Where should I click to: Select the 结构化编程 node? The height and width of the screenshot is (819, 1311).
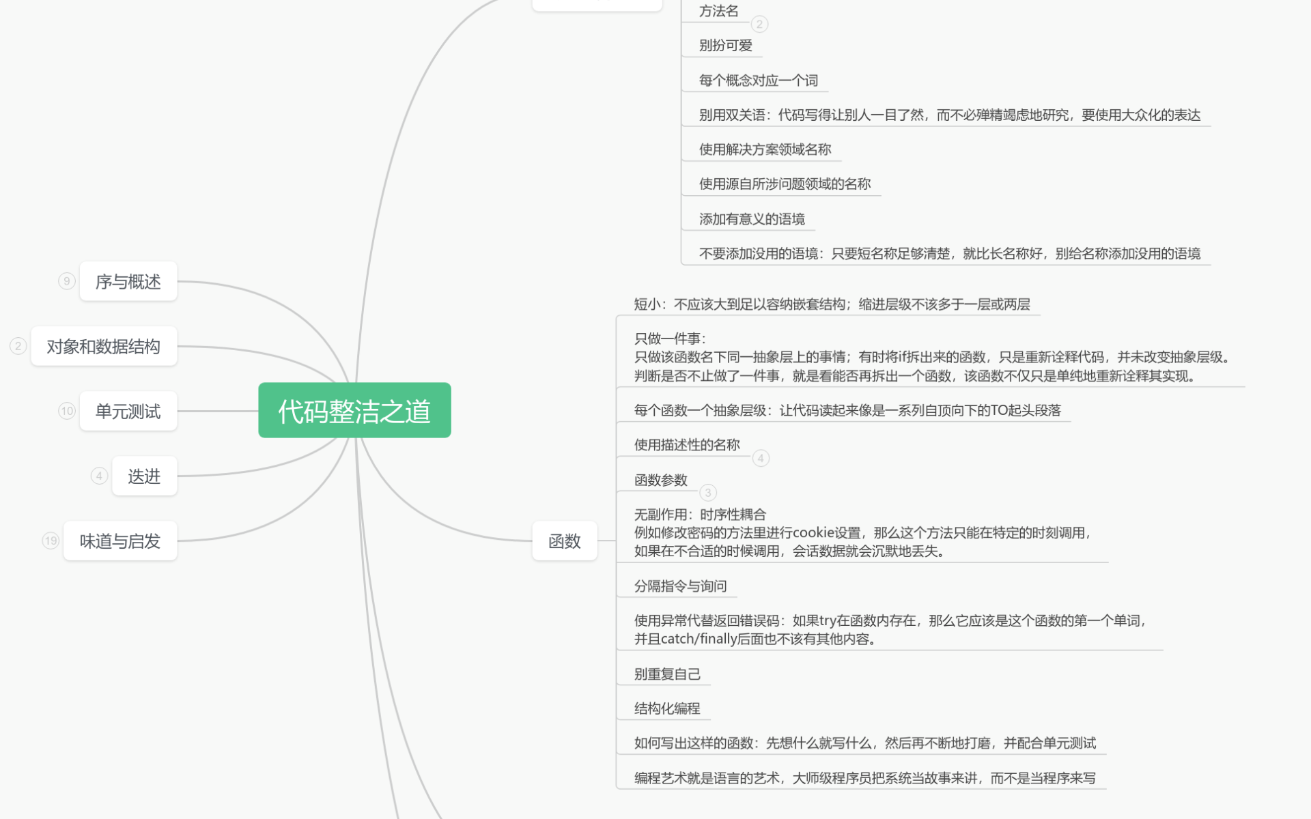tap(667, 708)
